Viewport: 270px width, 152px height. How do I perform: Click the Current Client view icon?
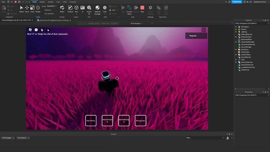click(x=129, y=8)
